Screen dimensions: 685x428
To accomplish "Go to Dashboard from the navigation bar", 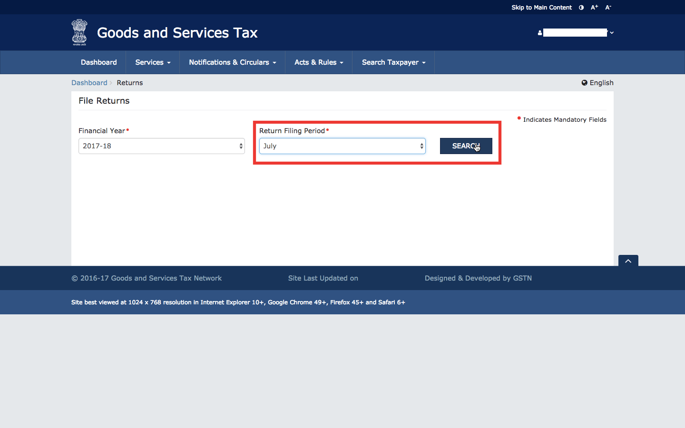I will (98, 62).
